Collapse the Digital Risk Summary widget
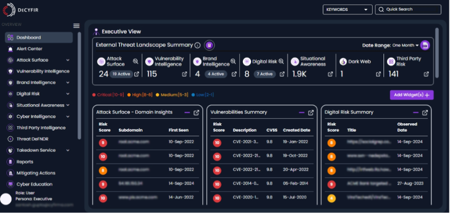450x213 pixels. [416, 113]
